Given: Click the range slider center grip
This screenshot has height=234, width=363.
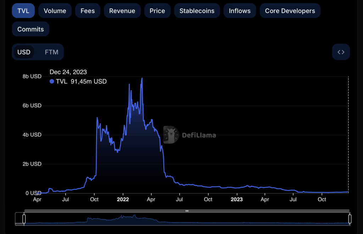Looking at the screenshot, I should click(187, 211).
